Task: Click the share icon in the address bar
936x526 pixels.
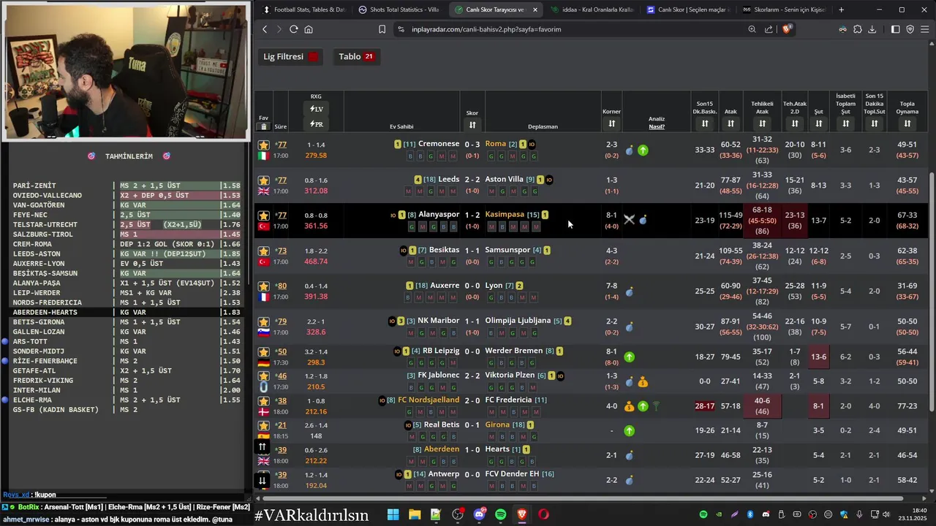Action: [769, 29]
